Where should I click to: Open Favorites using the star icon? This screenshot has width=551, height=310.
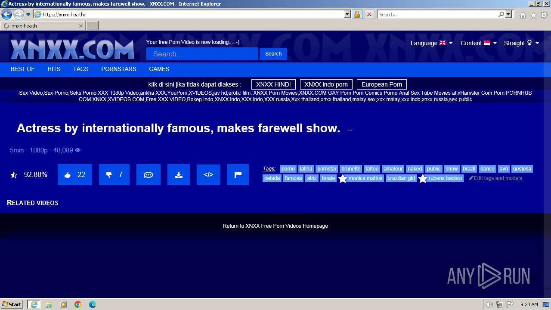[533, 15]
